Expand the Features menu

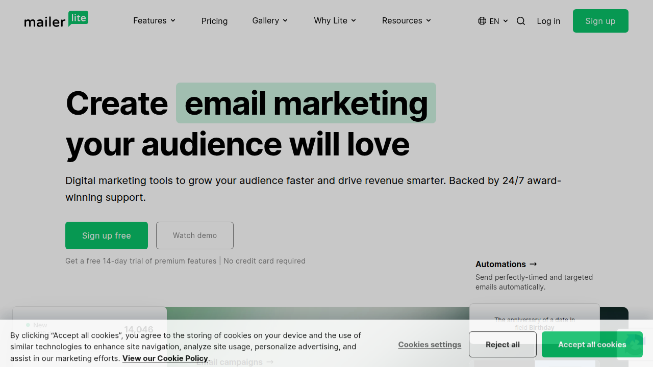click(x=155, y=20)
